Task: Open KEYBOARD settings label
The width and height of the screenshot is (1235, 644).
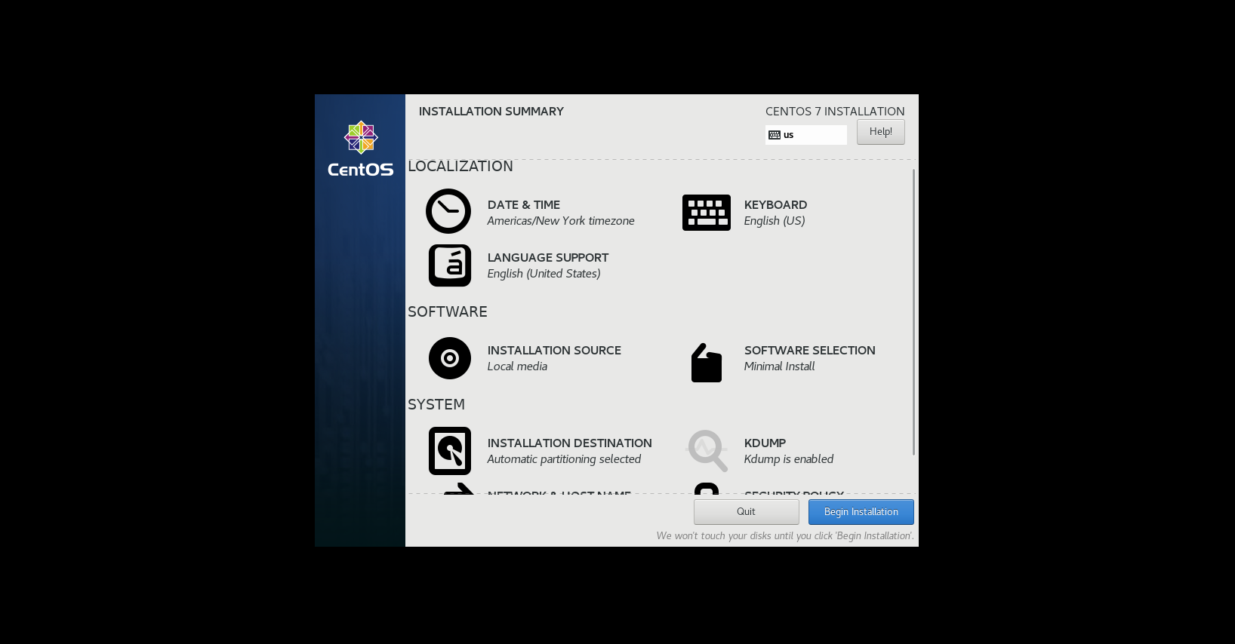Action: (x=775, y=205)
